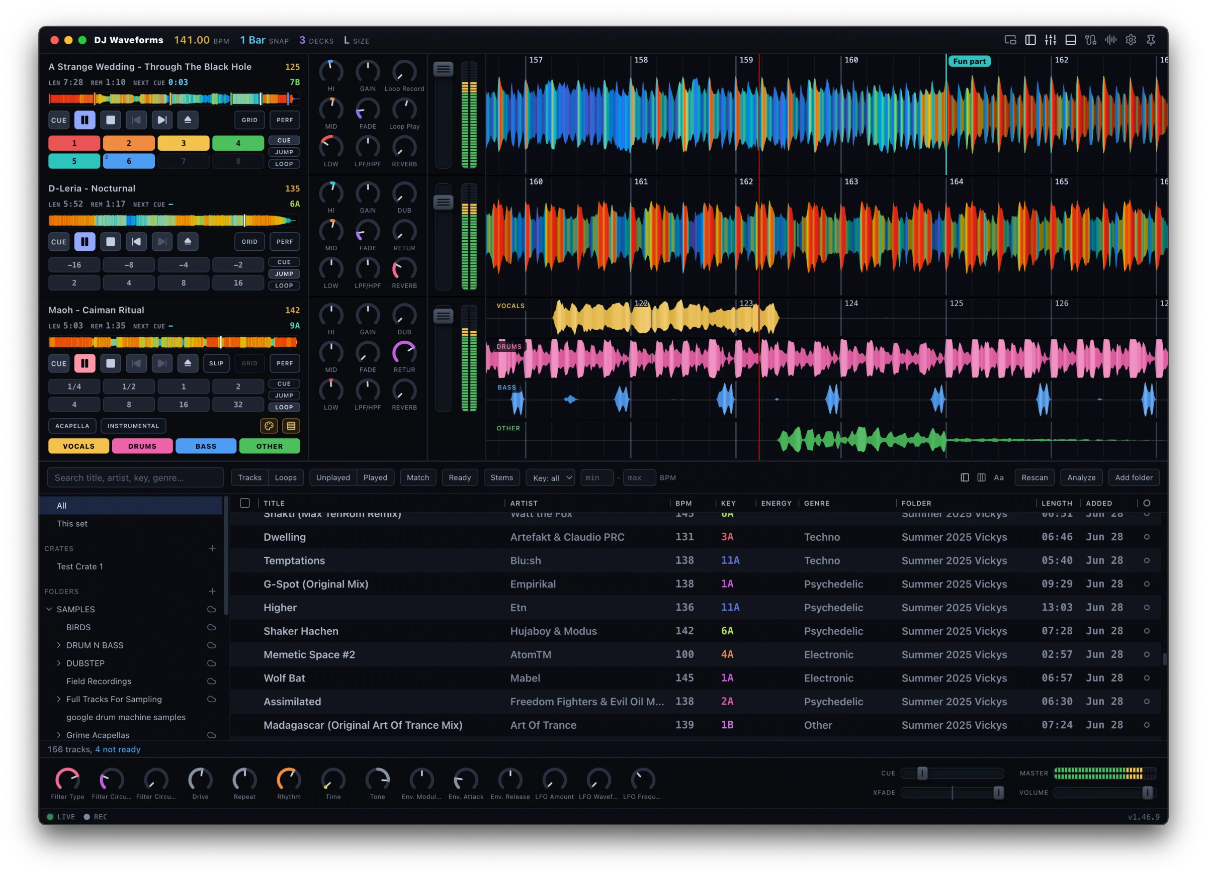Click the stem list view icon
Screen dimensions: 1207x876
pos(291,426)
